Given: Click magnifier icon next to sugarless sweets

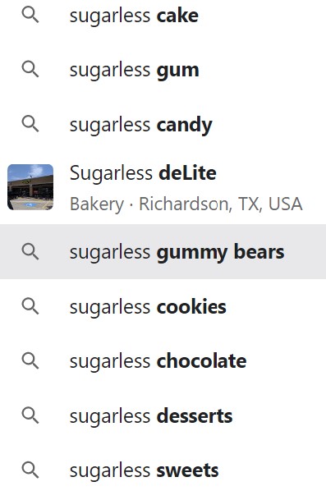Looking at the screenshot, I should tap(30, 470).
